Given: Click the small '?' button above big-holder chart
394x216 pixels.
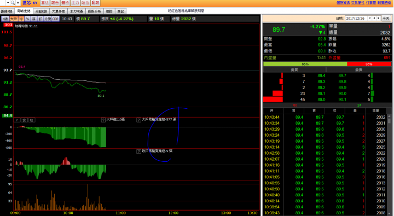Looking at the screenshot, I should click(17, 120).
